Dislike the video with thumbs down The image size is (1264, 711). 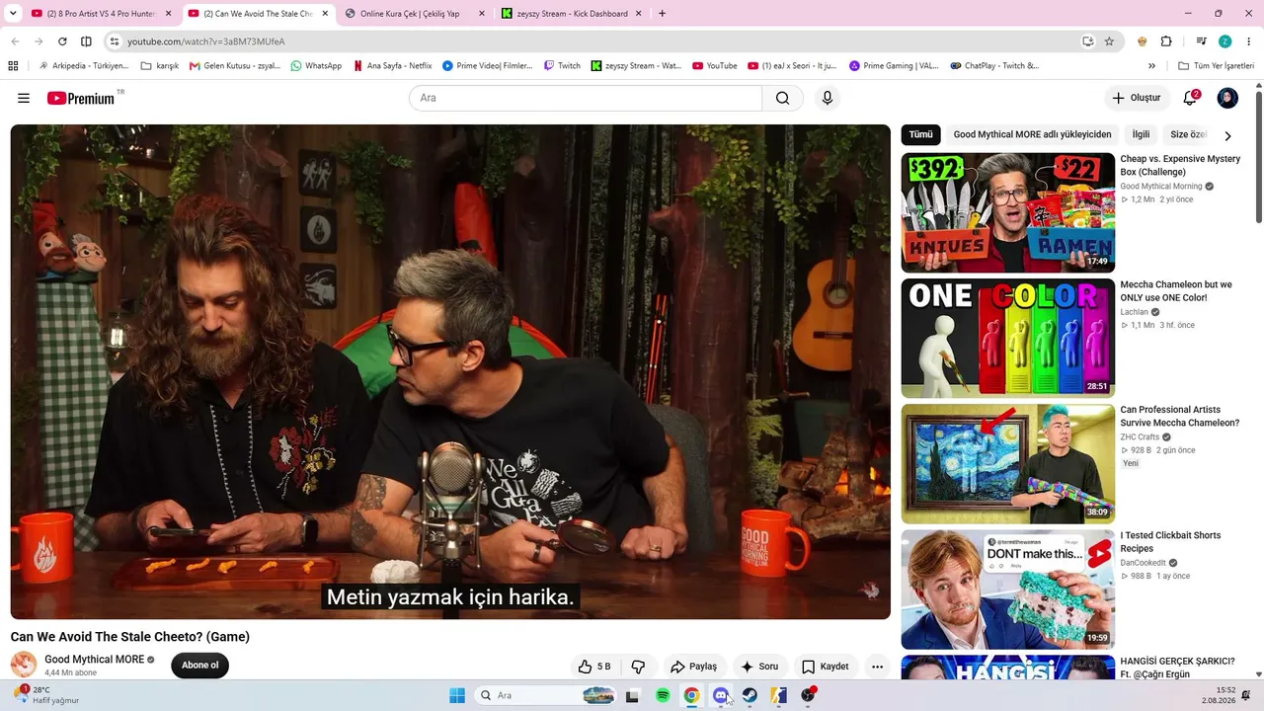tap(638, 667)
